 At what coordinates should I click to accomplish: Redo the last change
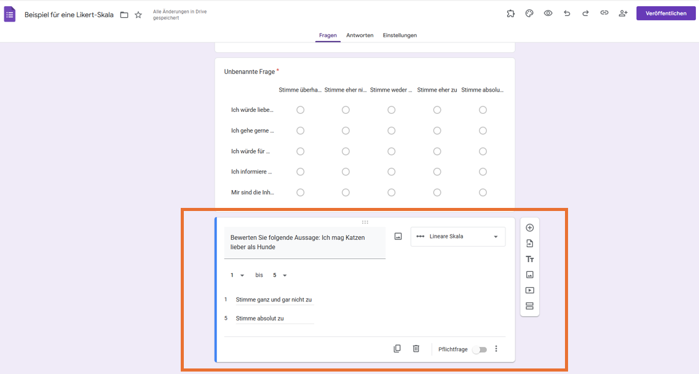click(585, 14)
